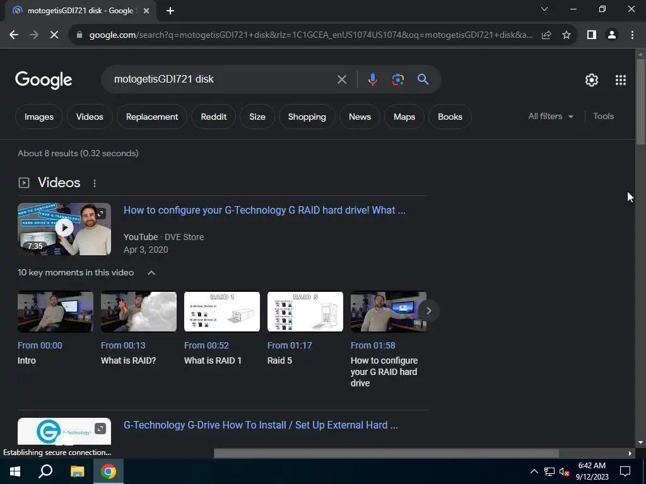Open the G RAID configure video link
646x484 pixels.
(264, 210)
